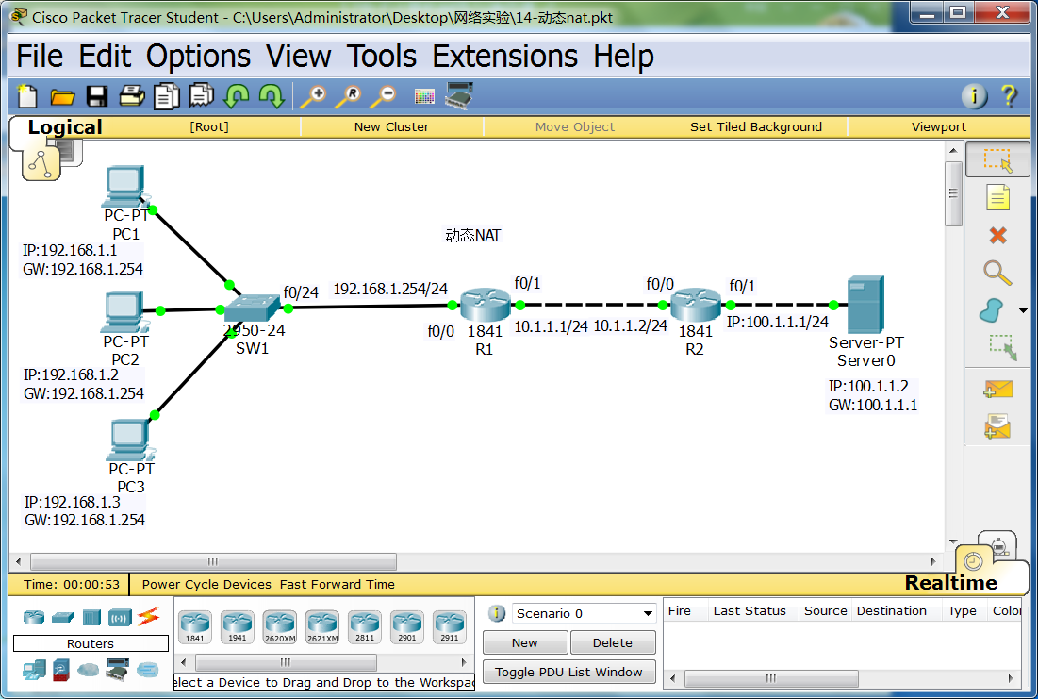This screenshot has width=1038, height=699.
Task: Open the View menu
Action: coord(298,57)
